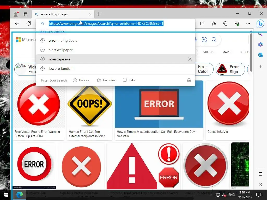Open the Bing Copilot sidebar icon
267x200 pixels.
pos(260,23)
